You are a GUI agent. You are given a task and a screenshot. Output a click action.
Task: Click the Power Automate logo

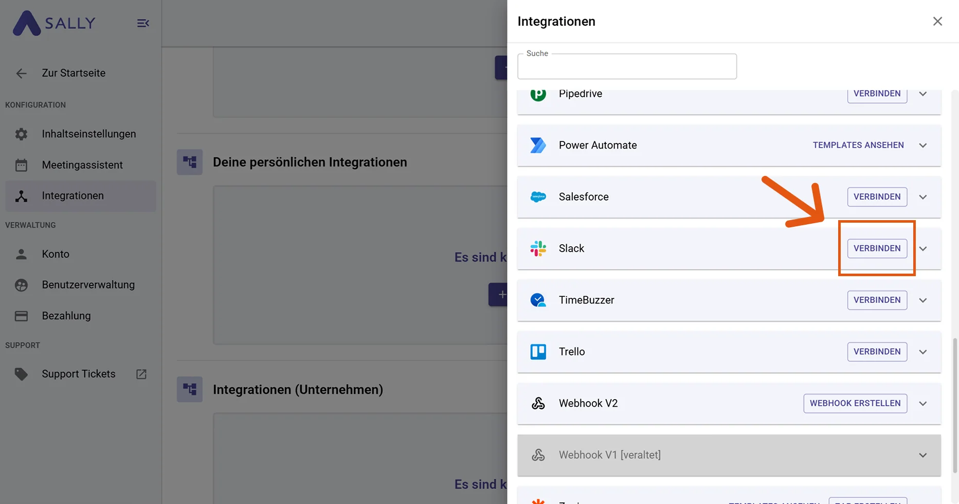pos(538,145)
